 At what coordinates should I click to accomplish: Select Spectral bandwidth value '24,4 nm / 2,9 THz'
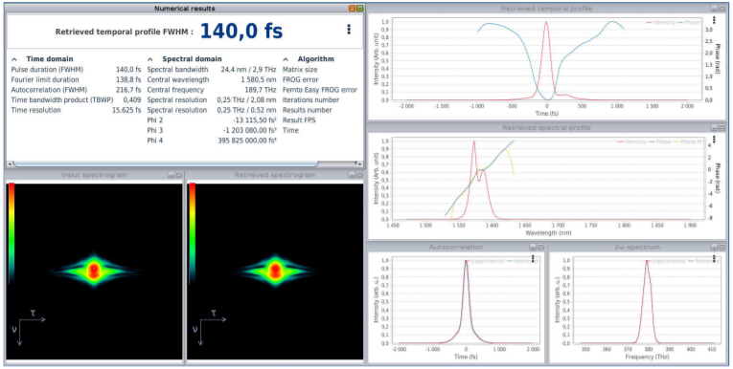(x=249, y=70)
